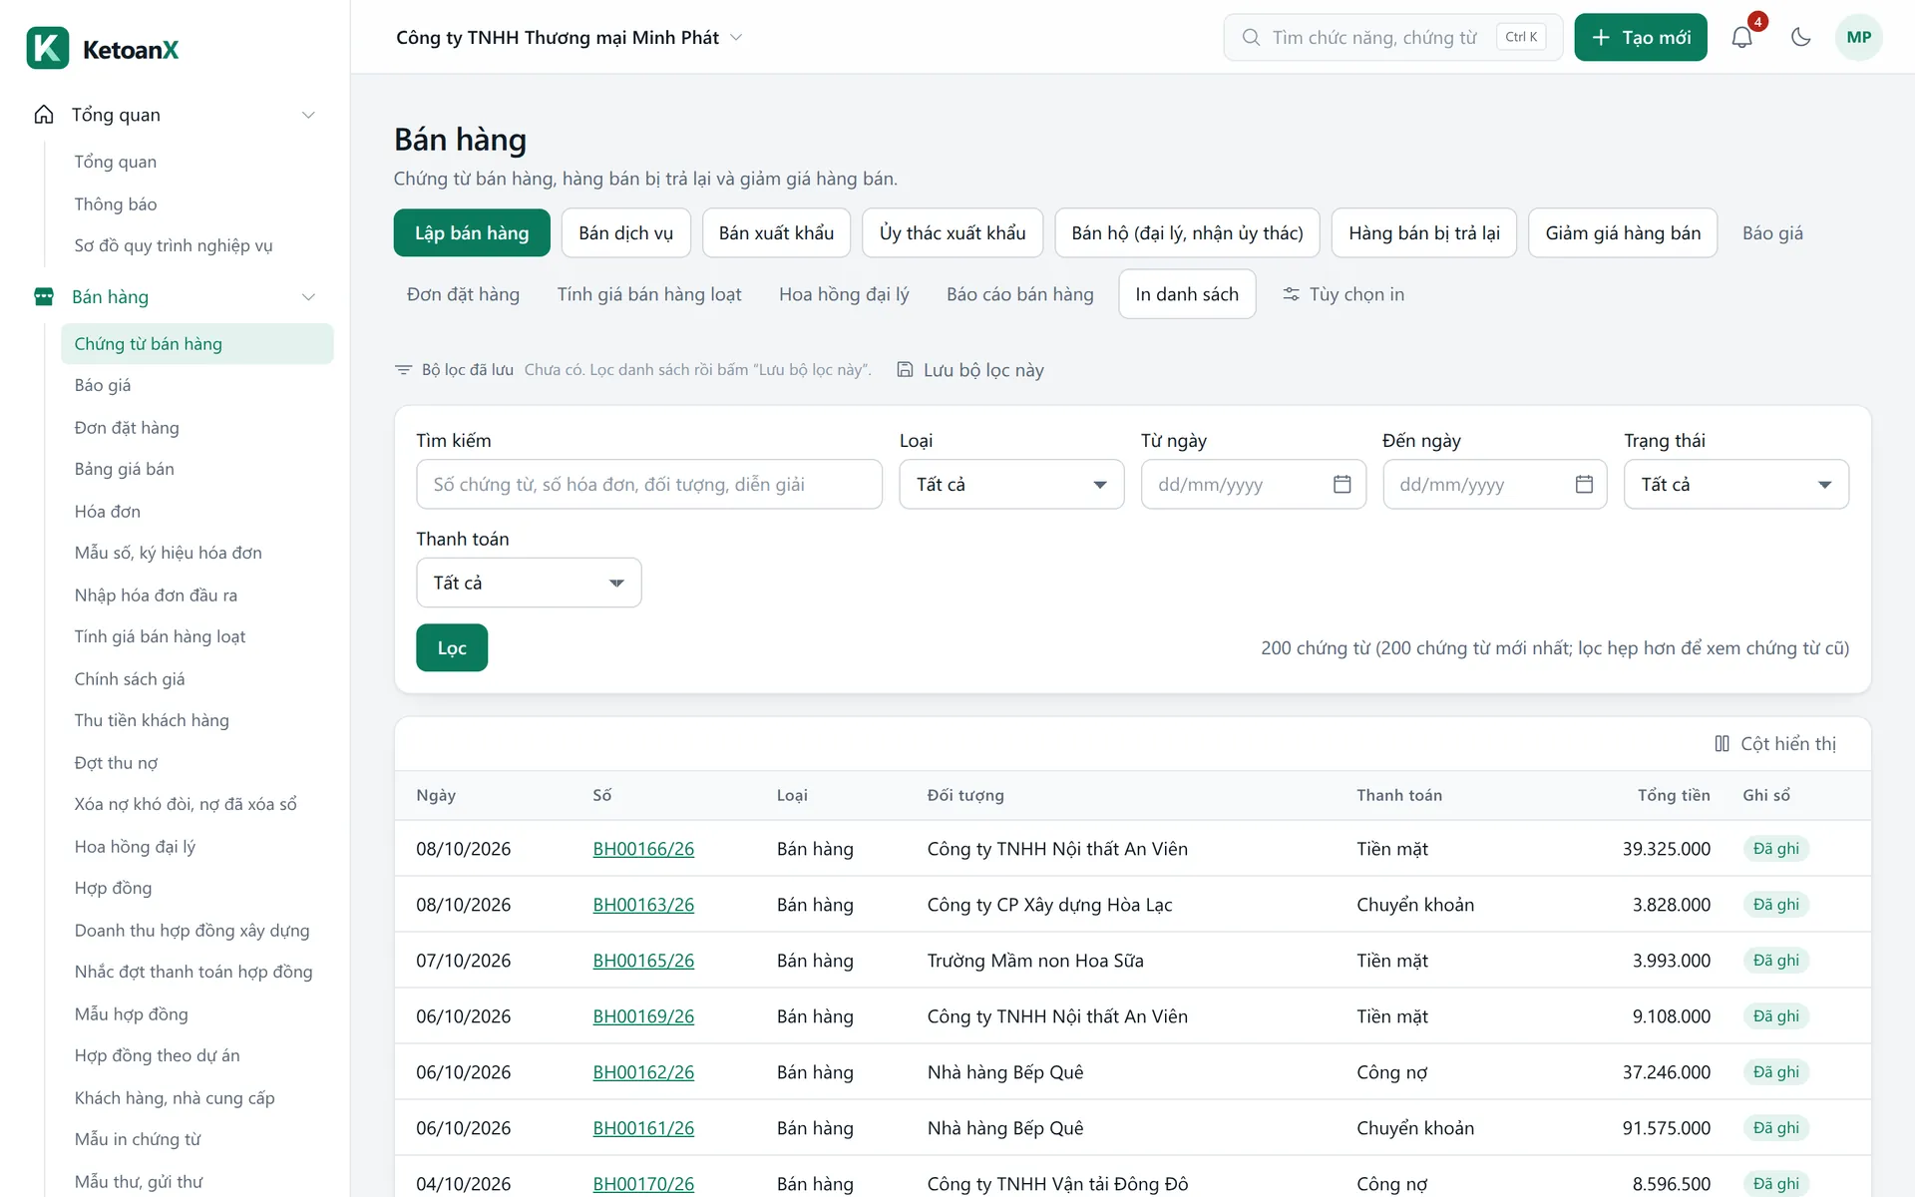Click the Từ ngày calendar icon
Viewport: 1915px width, 1197px height.
point(1341,484)
